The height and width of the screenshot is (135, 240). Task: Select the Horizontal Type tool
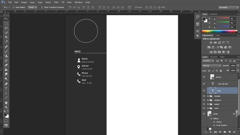[x=6, y=88]
